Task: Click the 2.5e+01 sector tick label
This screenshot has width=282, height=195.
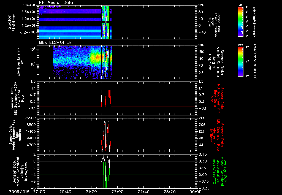Action: pyautogui.click(x=29, y=12)
